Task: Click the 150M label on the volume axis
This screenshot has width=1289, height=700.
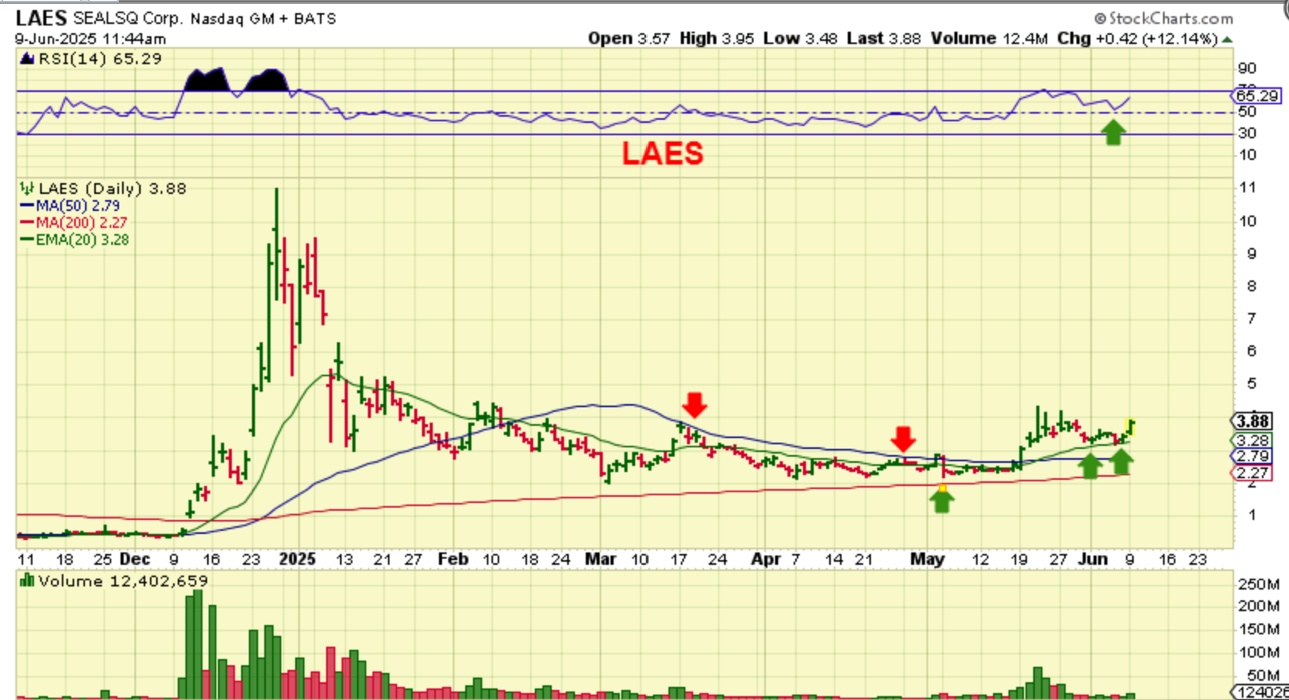Action: [x=1259, y=629]
